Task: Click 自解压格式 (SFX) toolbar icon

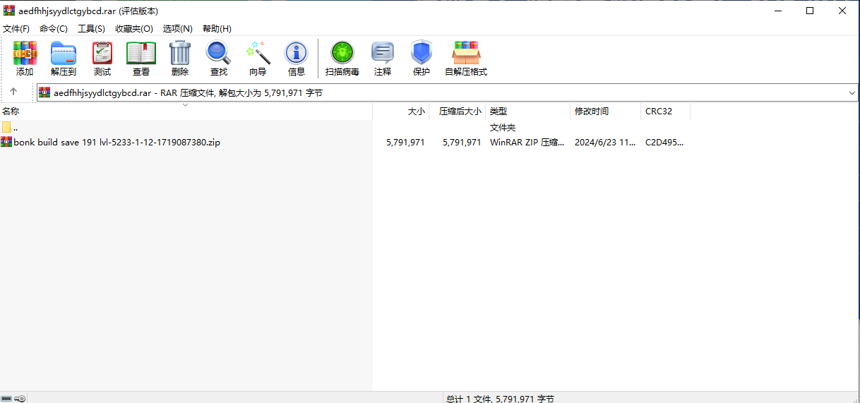Action: click(x=466, y=53)
